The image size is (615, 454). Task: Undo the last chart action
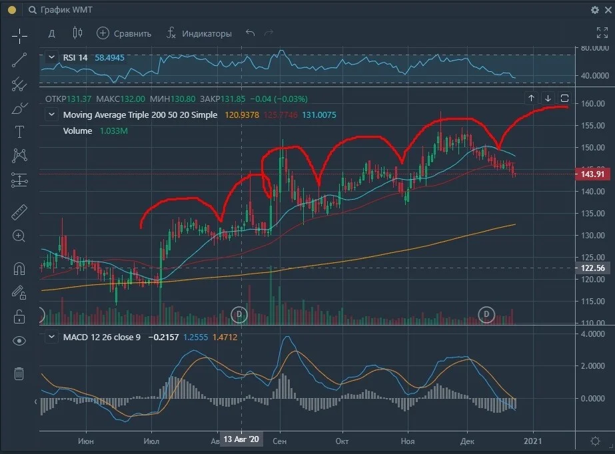tap(251, 33)
